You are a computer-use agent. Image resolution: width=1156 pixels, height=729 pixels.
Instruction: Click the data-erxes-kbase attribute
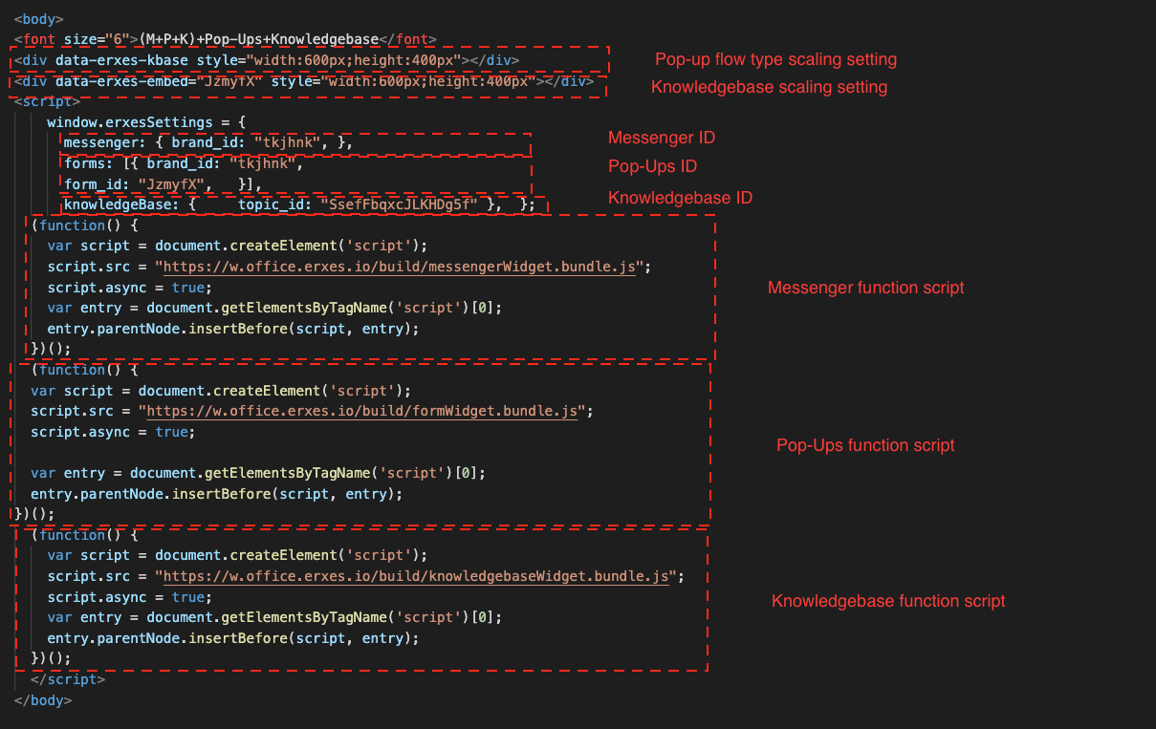[121, 60]
